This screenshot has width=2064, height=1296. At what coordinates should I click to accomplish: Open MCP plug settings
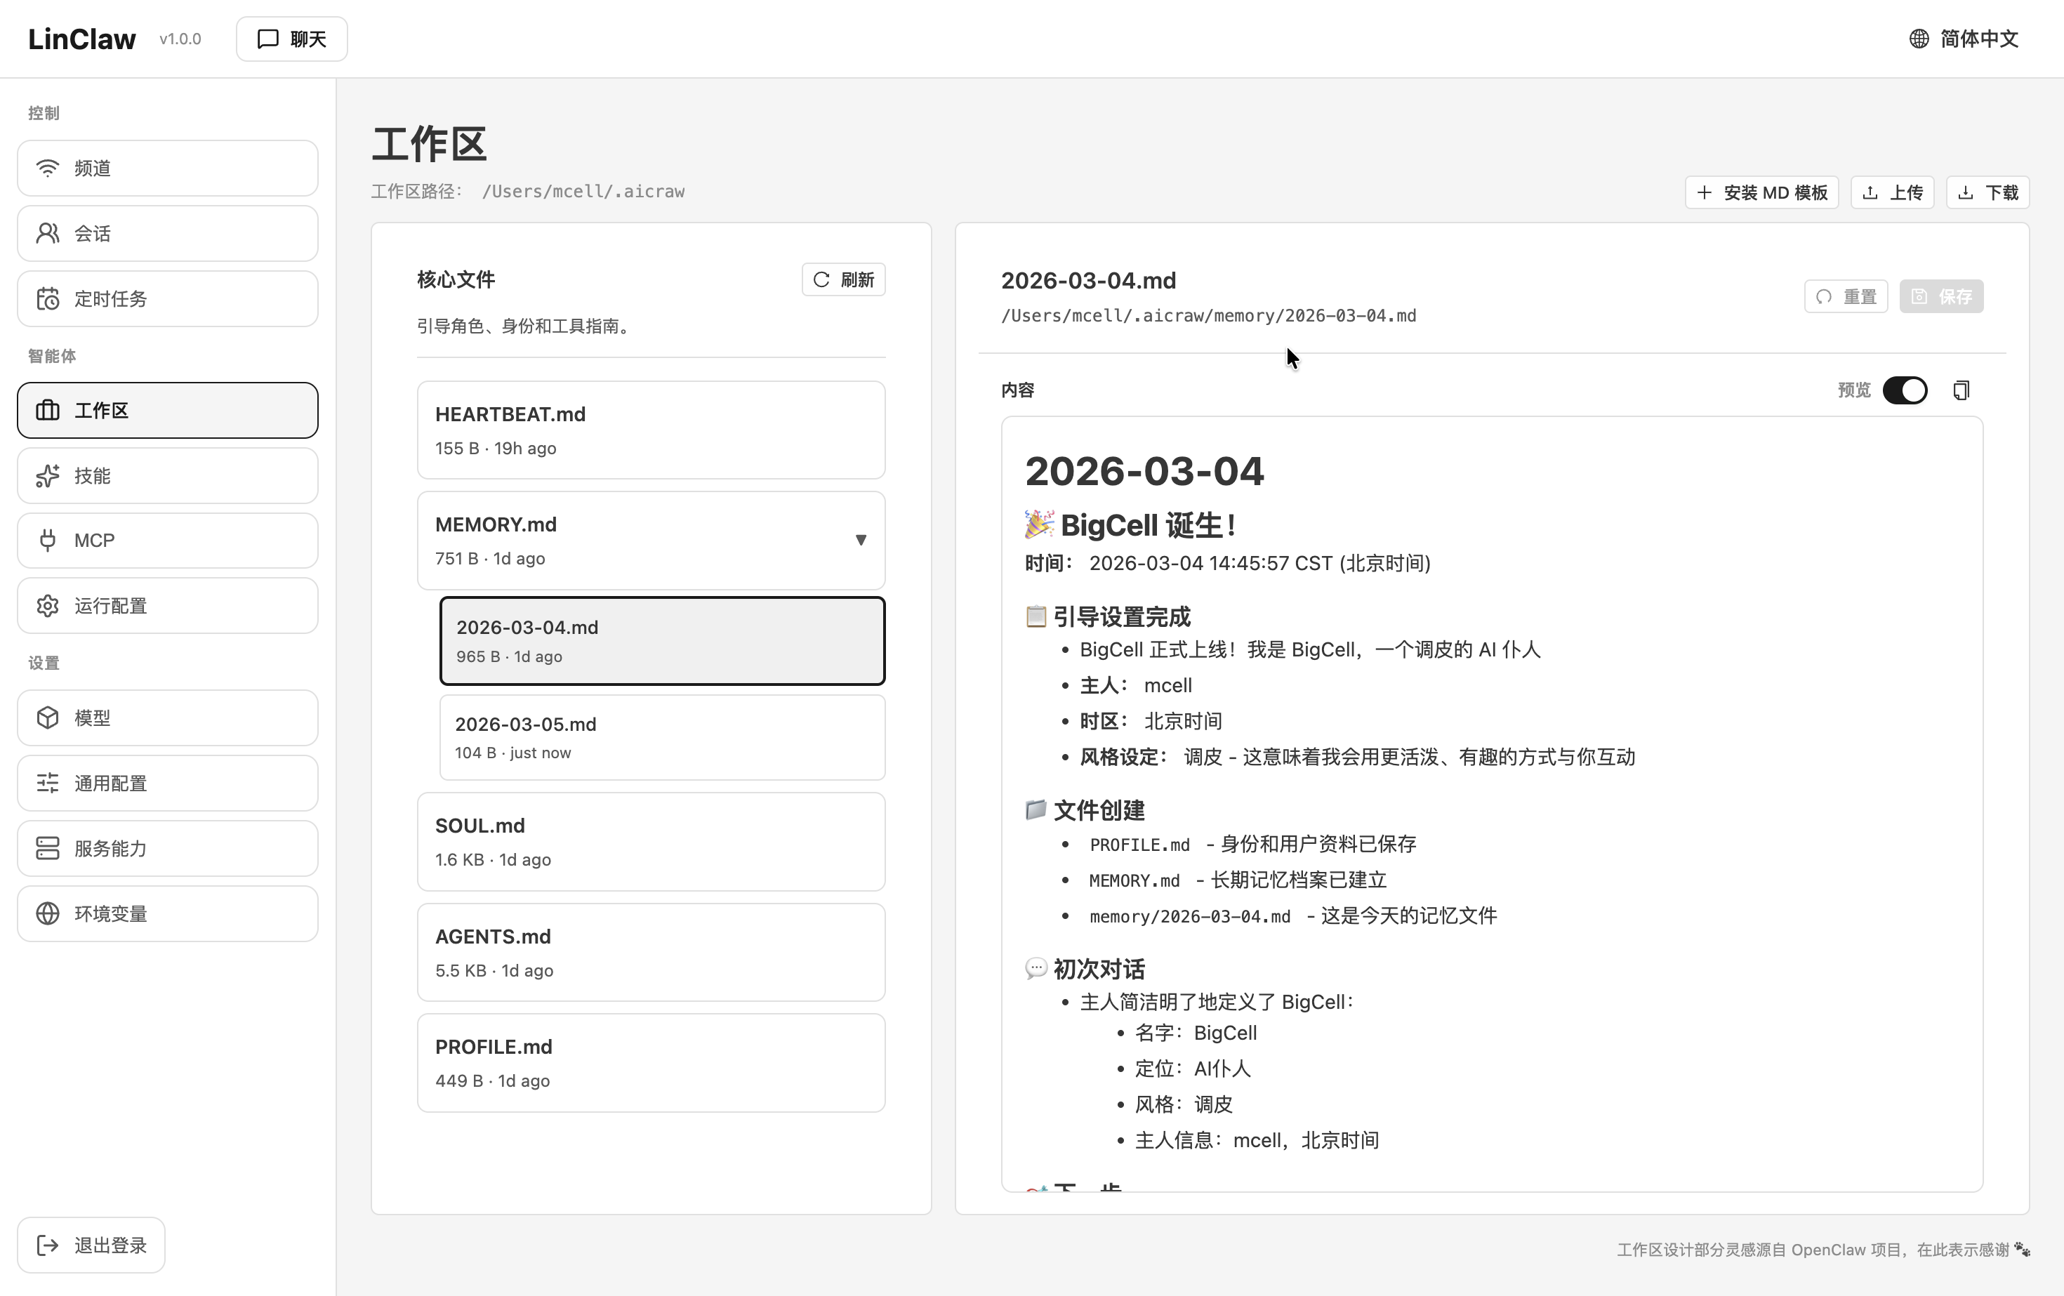168,541
